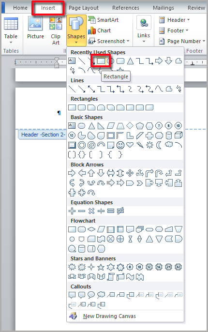
Task: Insert the Cloud Callout shape
Action: pyautogui.click(x=101, y=295)
